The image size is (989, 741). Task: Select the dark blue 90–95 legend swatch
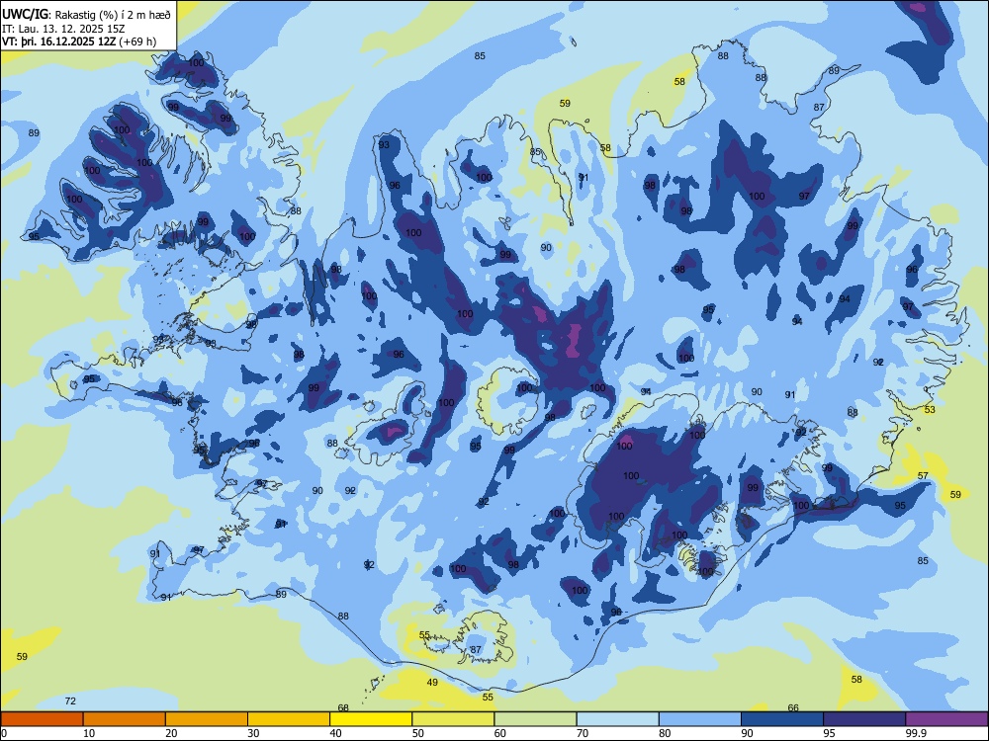[782, 719]
